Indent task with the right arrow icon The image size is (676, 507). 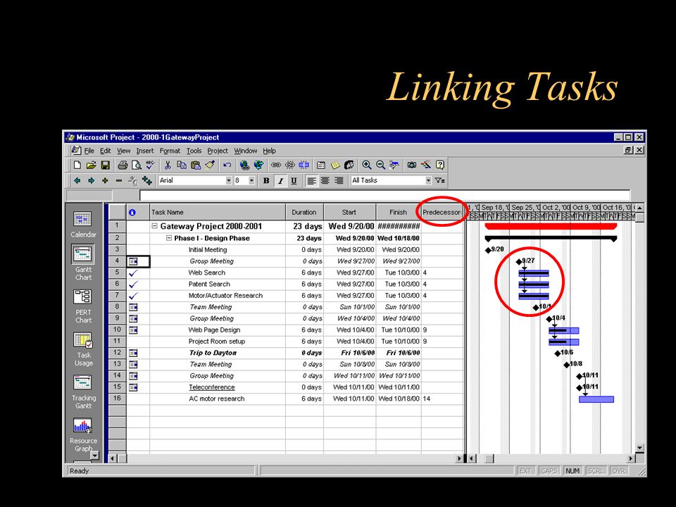tap(91, 181)
